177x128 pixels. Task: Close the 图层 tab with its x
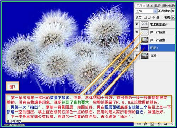144,6
